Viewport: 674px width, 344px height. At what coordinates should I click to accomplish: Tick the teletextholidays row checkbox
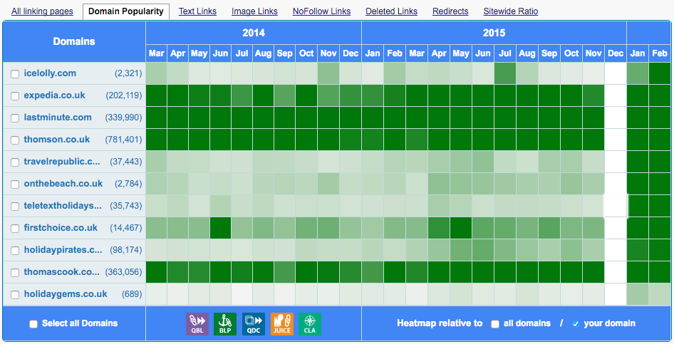click(15, 207)
